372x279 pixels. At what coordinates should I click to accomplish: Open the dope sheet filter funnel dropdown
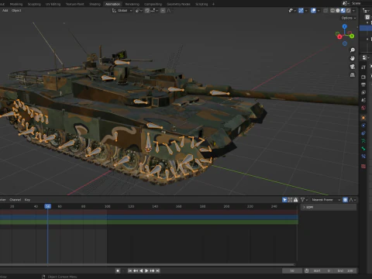(x=304, y=200)
